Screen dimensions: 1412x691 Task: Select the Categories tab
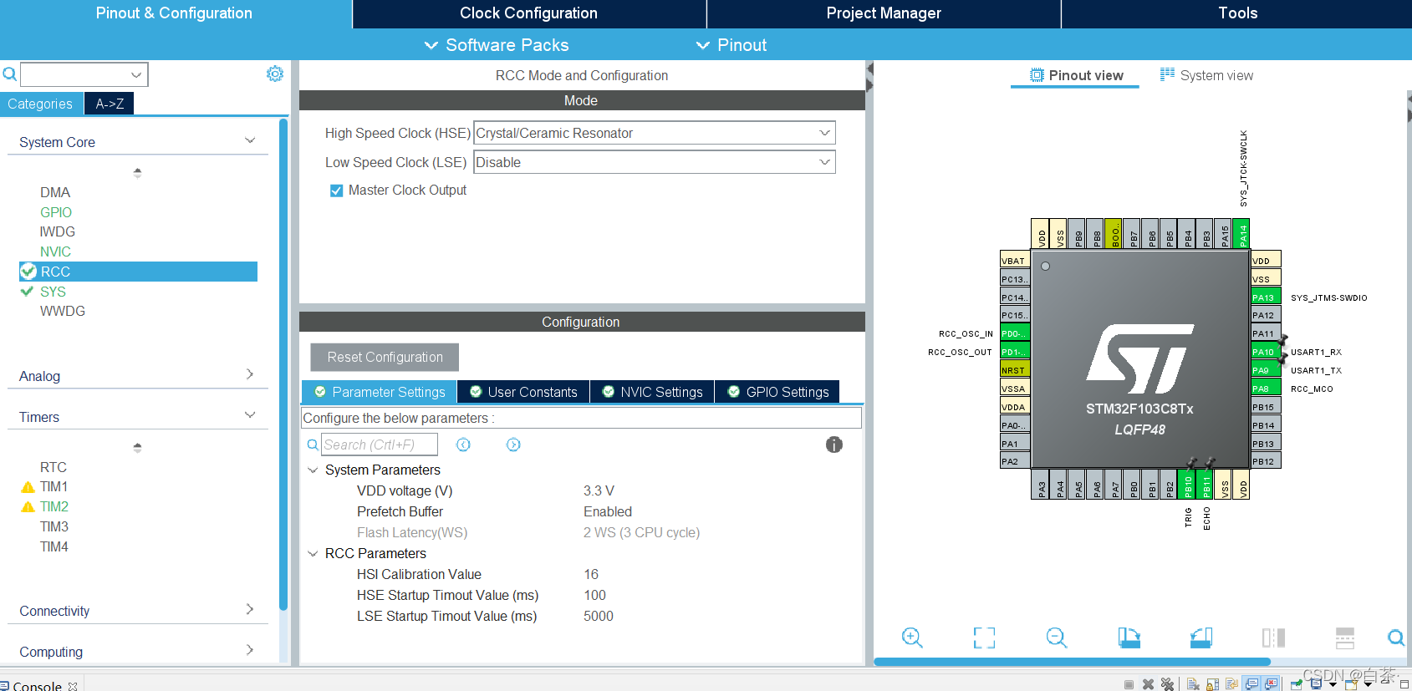coord(40,104)
